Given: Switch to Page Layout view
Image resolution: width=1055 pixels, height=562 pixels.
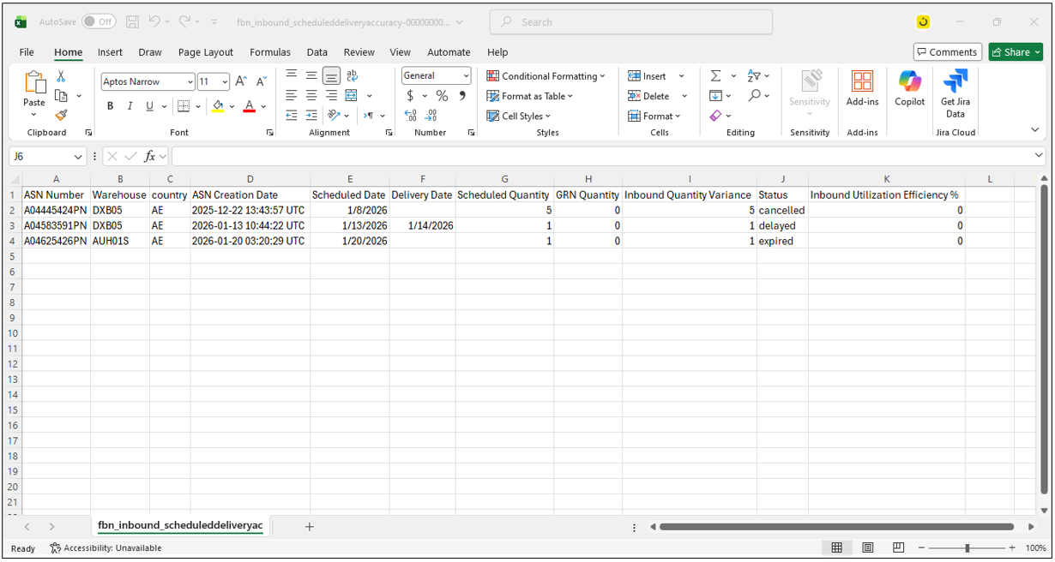Looking at the screenshot, I should point(867,548).
